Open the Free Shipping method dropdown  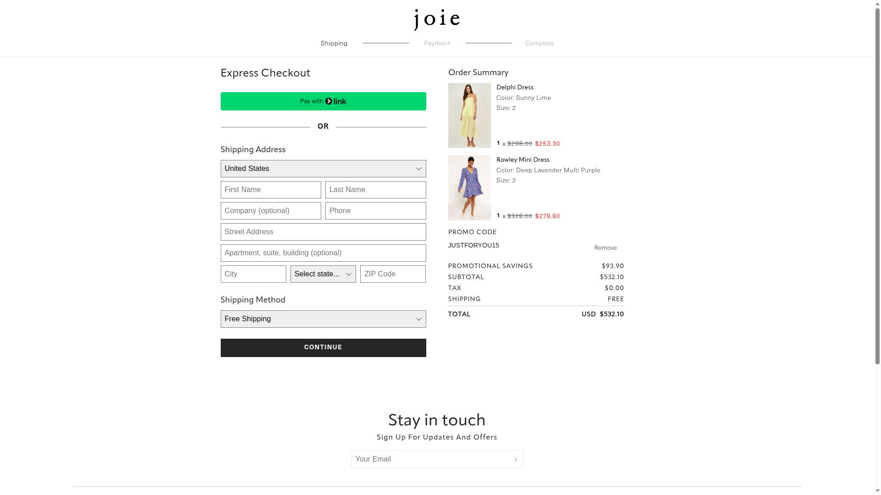click(x=323, y=319)
